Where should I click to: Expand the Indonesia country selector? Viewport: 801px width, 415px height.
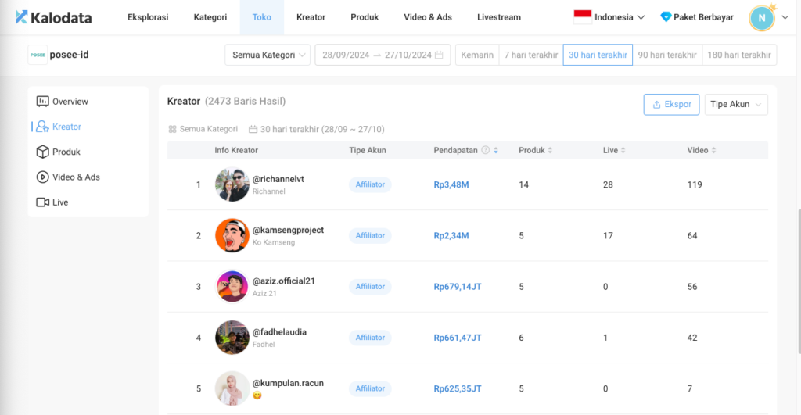click(609, 17)
